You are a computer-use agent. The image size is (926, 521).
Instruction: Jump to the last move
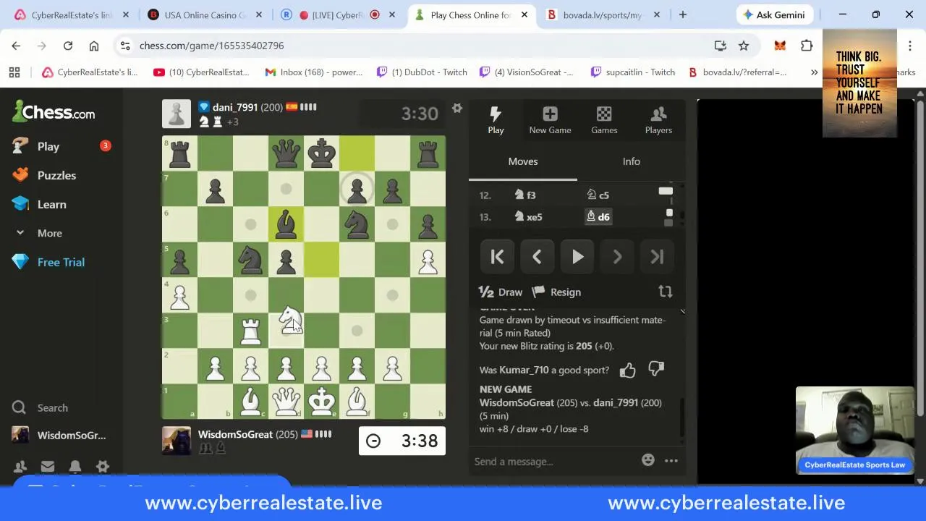(657, 257)
